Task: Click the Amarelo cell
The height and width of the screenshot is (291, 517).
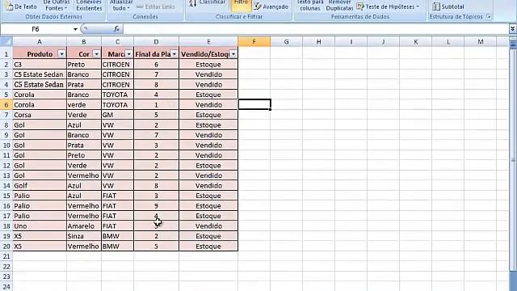Action: pos(84,226)
